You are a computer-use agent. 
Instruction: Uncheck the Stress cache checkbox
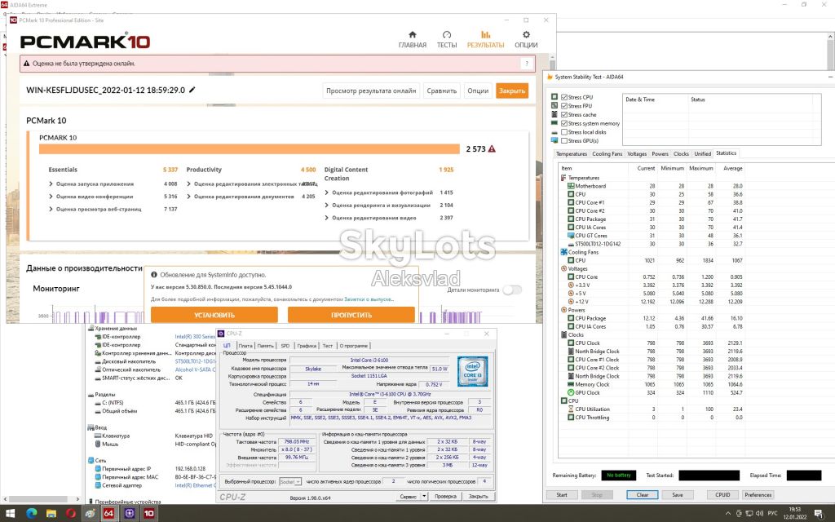pyautogui.click(x=564, y=114)
